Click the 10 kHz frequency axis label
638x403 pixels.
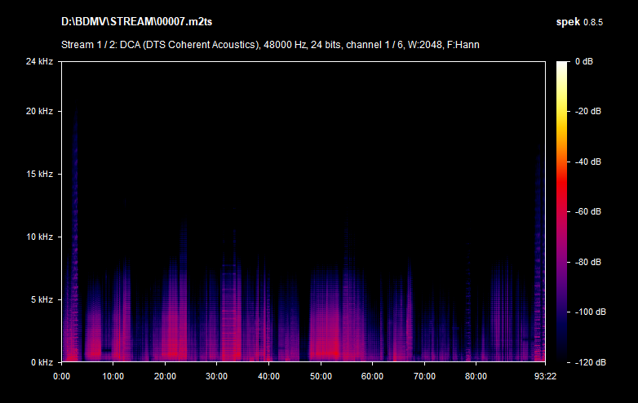(x=39, y=237)
